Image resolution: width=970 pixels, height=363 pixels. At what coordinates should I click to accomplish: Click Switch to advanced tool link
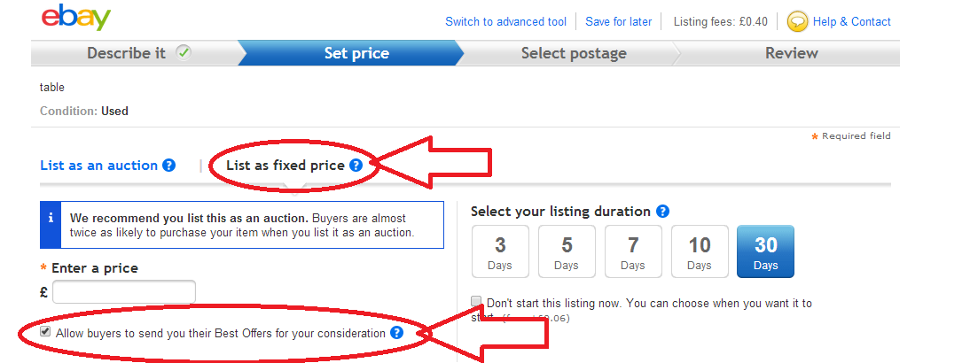[505, 21]
